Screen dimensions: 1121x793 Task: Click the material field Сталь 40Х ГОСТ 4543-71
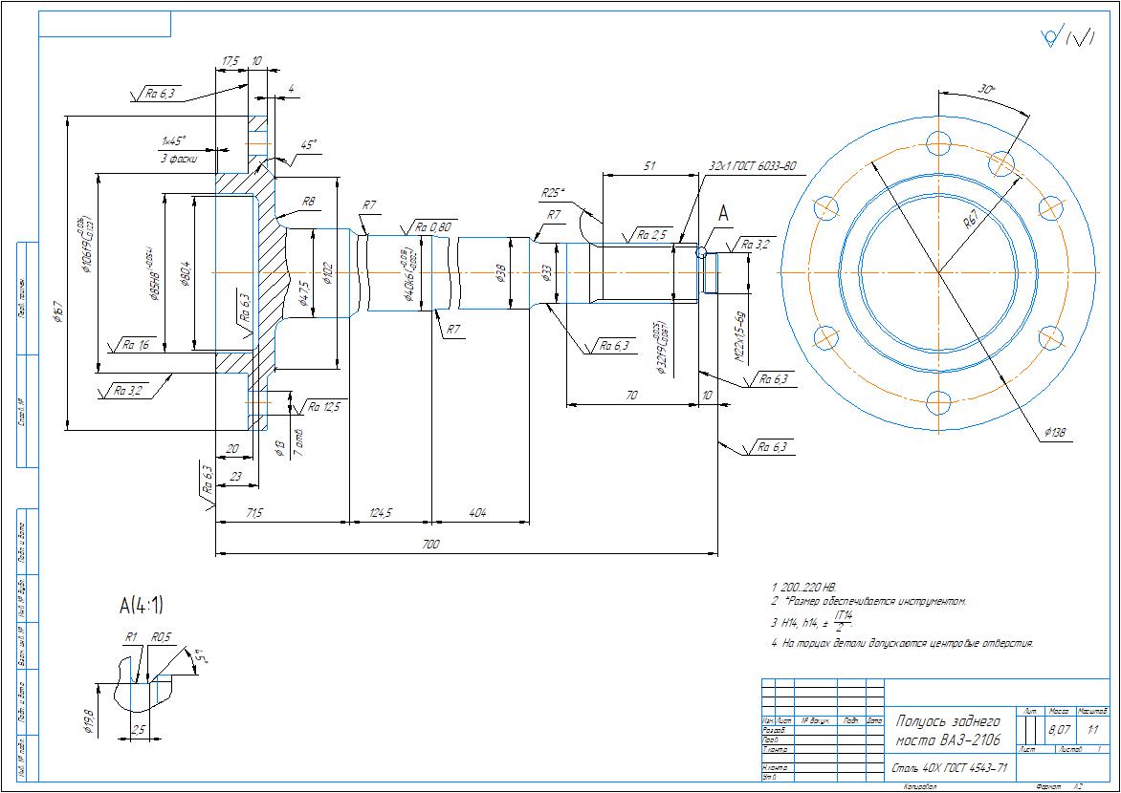click(x=949, y=767)
